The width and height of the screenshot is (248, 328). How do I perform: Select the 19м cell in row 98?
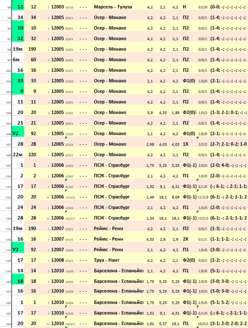pos(18,49)
